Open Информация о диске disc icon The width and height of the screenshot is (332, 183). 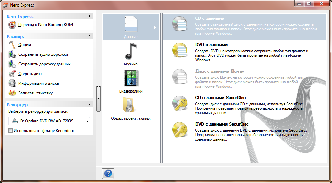coord(12,83)
